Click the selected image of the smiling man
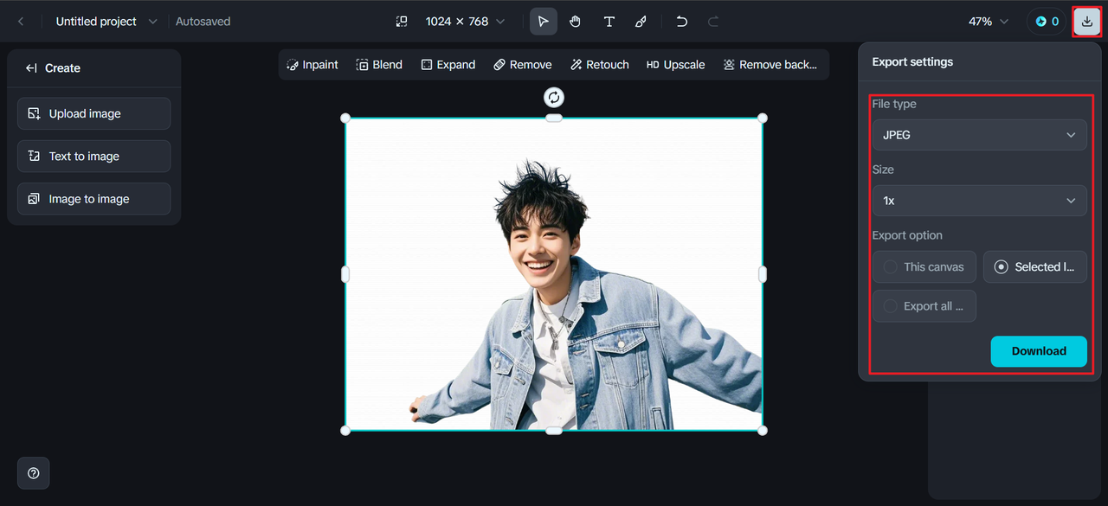The width and height of the screenshot is (1108, 506). point(554,274)
